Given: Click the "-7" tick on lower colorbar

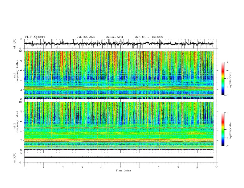Looking at the screenshot, I should (x=227, y=146).
